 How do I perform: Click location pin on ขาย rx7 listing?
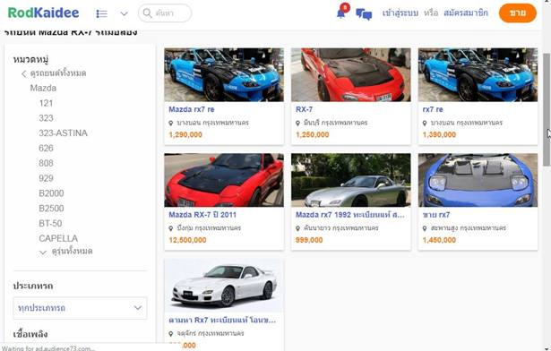pos(425,228)
